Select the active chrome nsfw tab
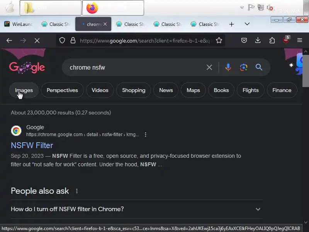Screen dimensions: 309x232 [x=93, y=24]
